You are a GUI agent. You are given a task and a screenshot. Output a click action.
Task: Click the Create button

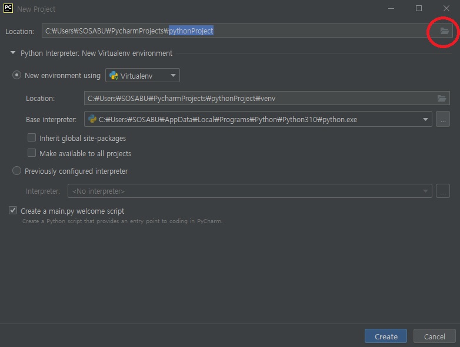pos(386,336)
